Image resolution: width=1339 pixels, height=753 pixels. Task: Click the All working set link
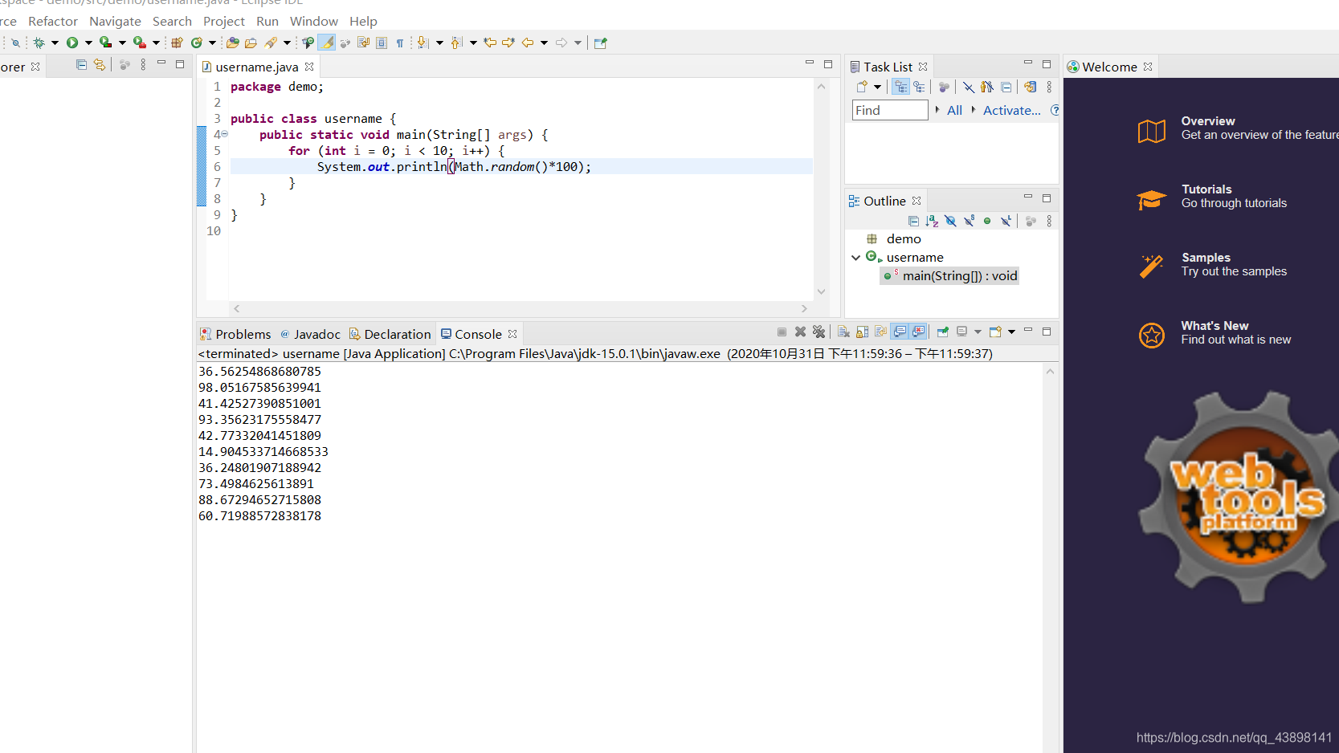coord(954,110)
